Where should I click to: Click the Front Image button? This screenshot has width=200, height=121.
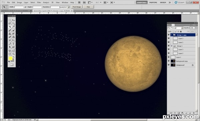(77, 7)
